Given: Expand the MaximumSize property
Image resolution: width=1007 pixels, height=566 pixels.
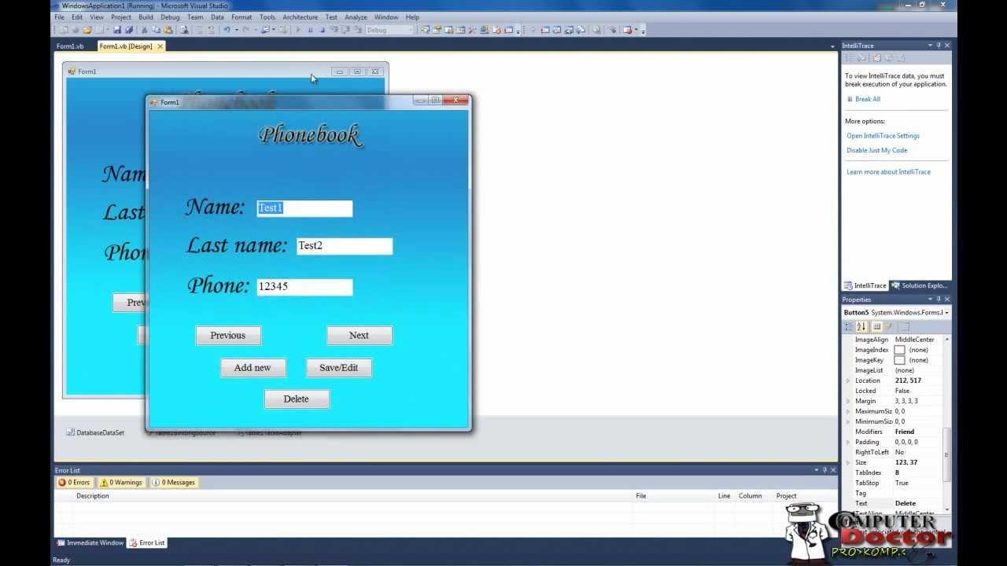Looking at the screenshot, I should pos(848,411).
